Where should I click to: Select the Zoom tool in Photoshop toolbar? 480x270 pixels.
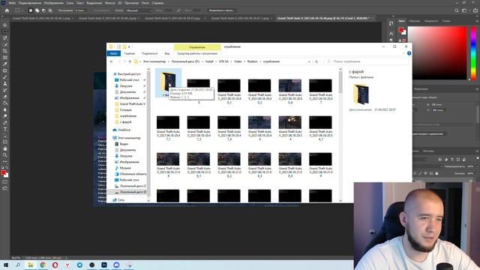(5, 155)
